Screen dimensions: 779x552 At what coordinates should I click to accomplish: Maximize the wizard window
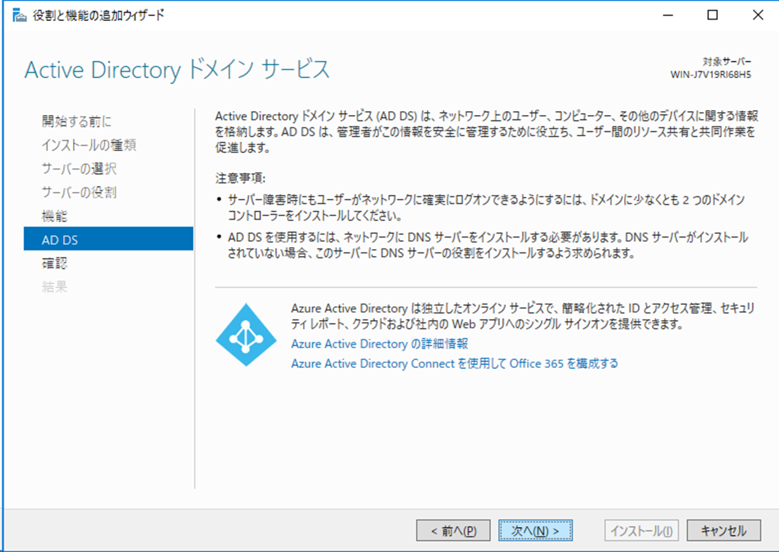pyautogui.click(x=712, y=16)
